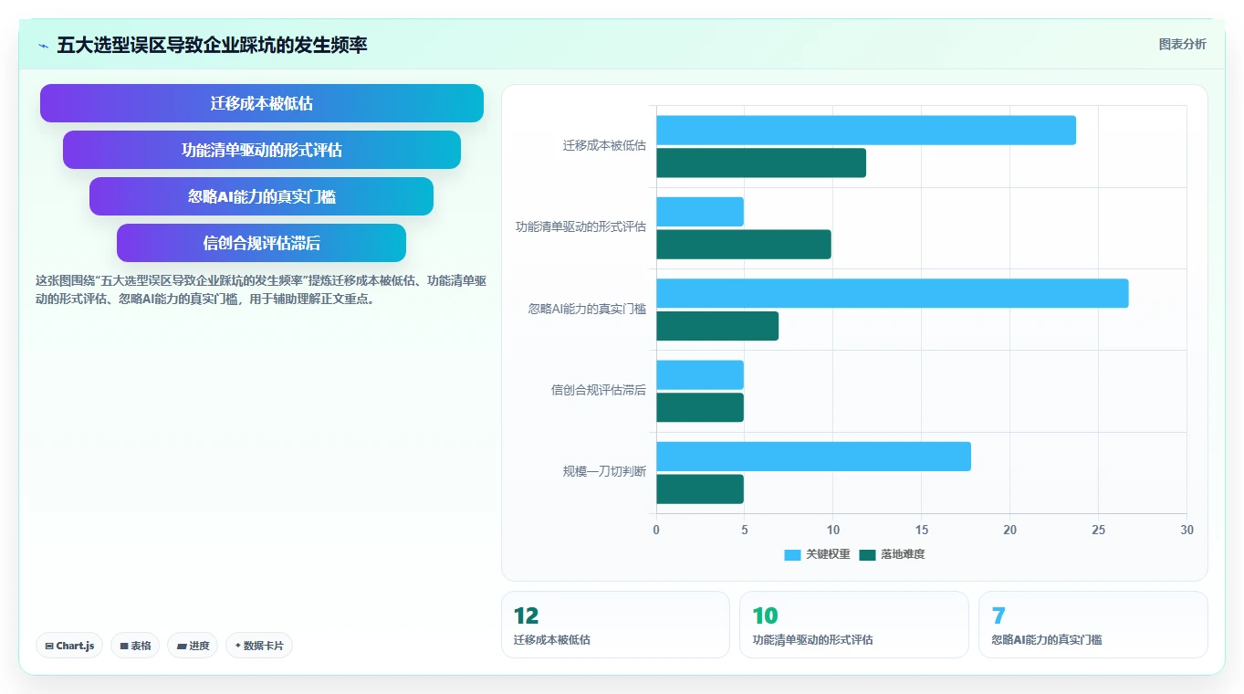Select the 迁移成本被低估 funnel bar
Screen dimensions: 1244x694
262,103
